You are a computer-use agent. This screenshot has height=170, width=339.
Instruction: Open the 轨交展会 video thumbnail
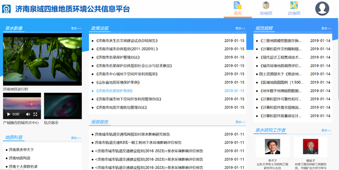tap(63, 106)
